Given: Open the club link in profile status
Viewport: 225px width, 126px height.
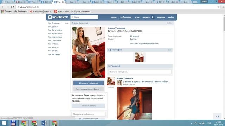Looking at the screenshot, I should [130, 31].
